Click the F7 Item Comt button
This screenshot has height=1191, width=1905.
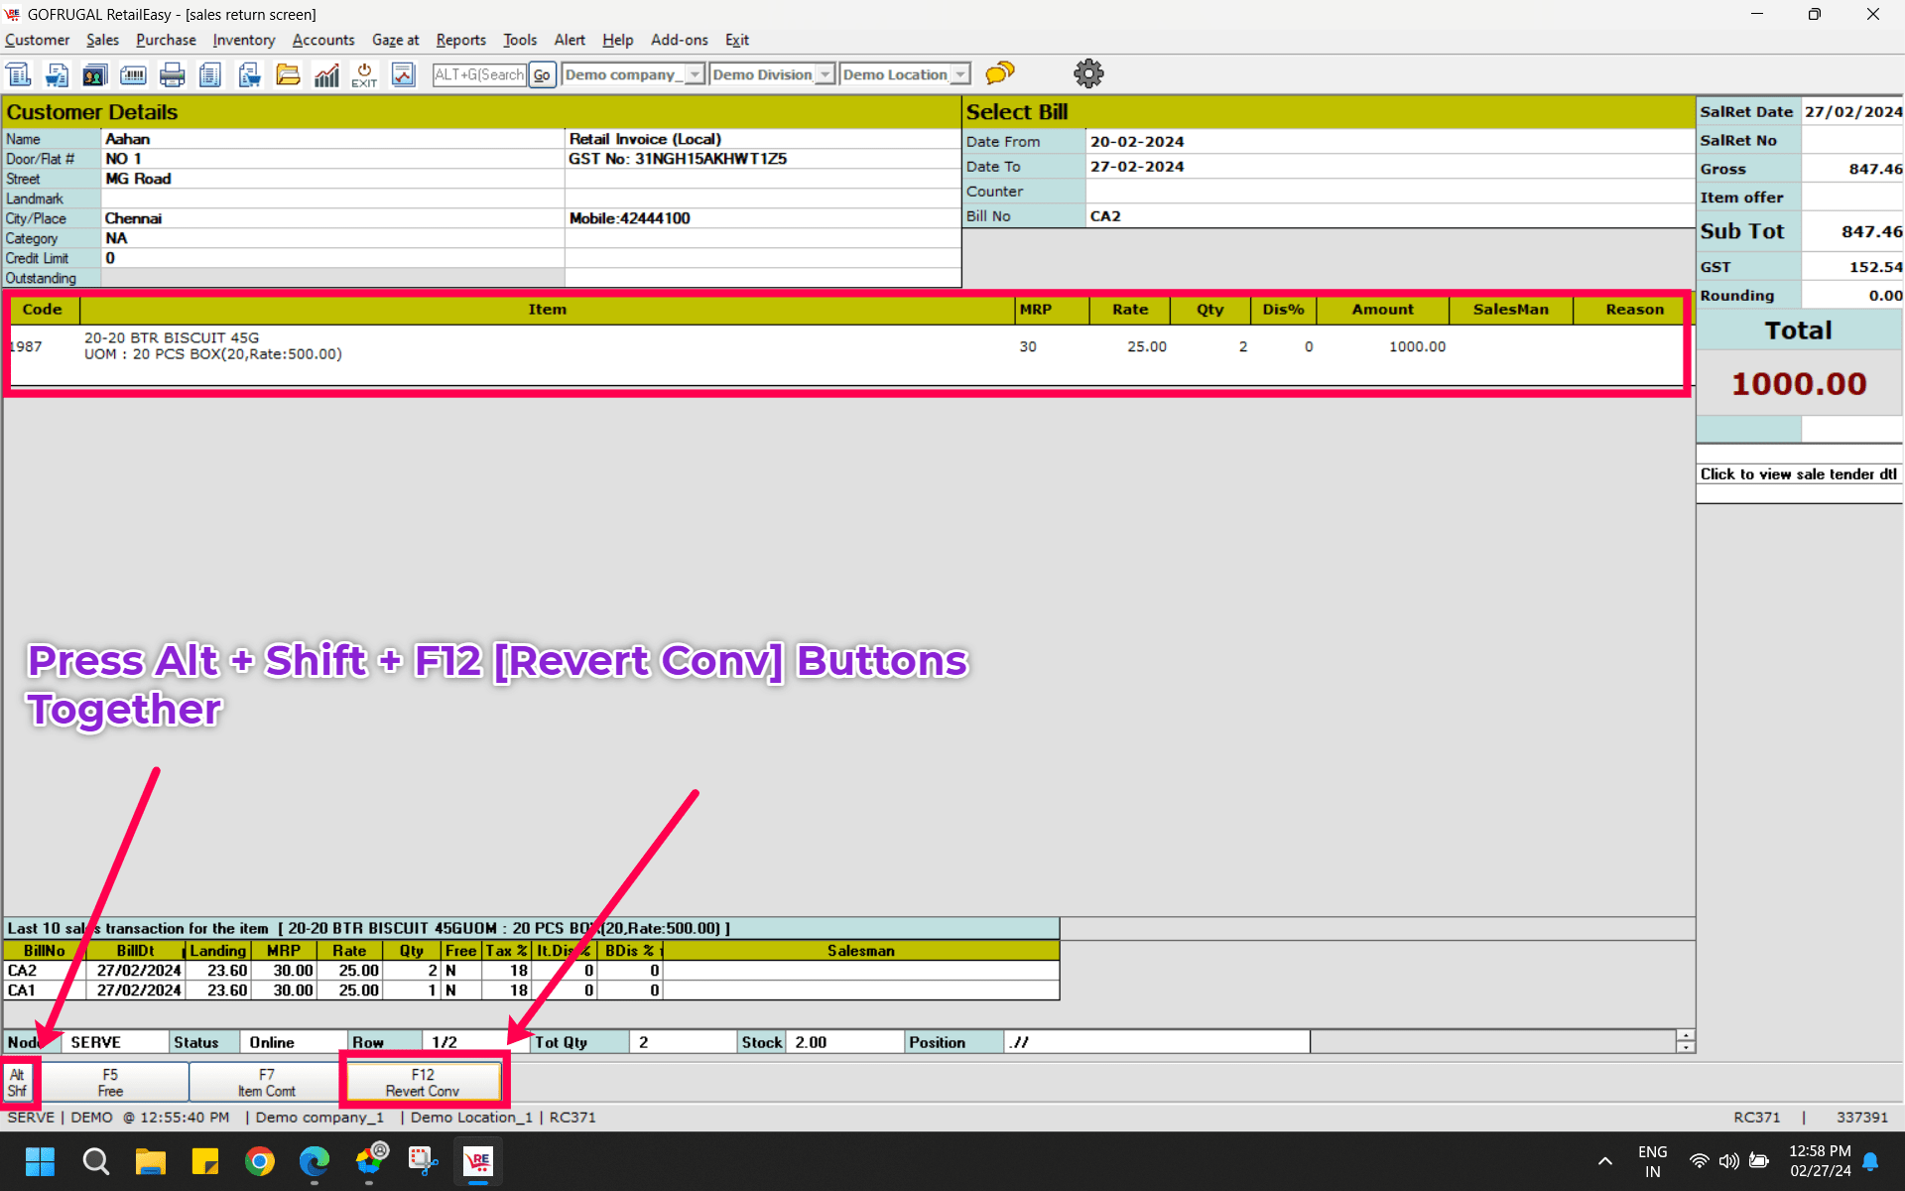point(266,1082)
